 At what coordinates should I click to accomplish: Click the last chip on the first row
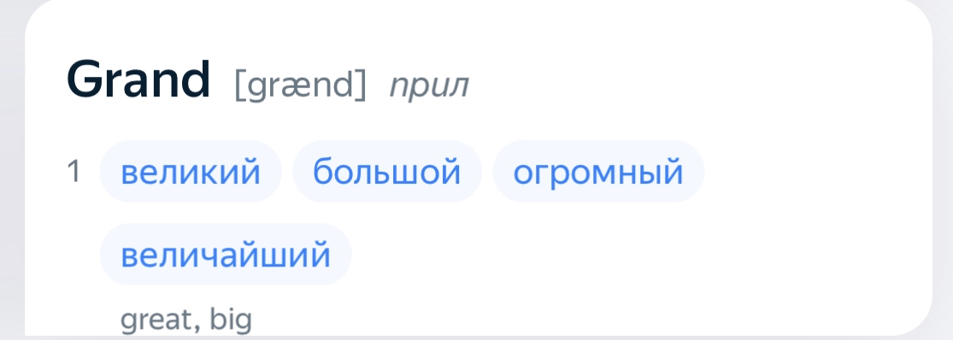(x=598, y=172)
